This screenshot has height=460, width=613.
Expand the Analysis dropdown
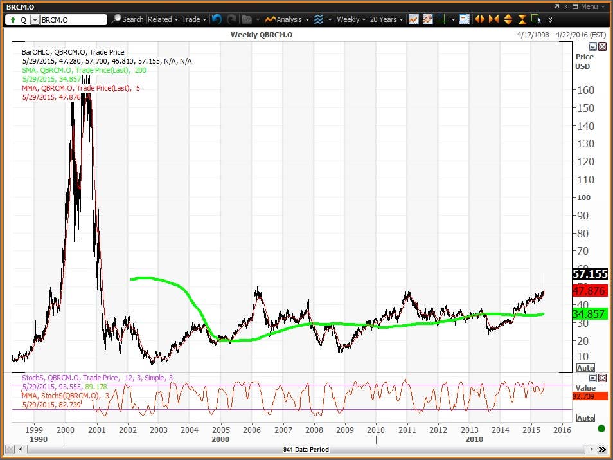pos(287,19)
